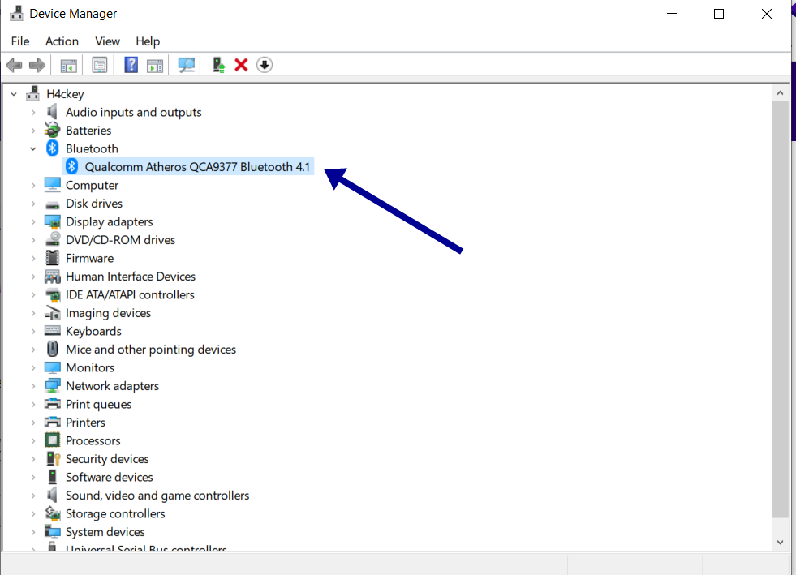Image resolution: width=796 pixels, height=575 pixels.
Task: Expand the Network adapters category
Action: 33,385
